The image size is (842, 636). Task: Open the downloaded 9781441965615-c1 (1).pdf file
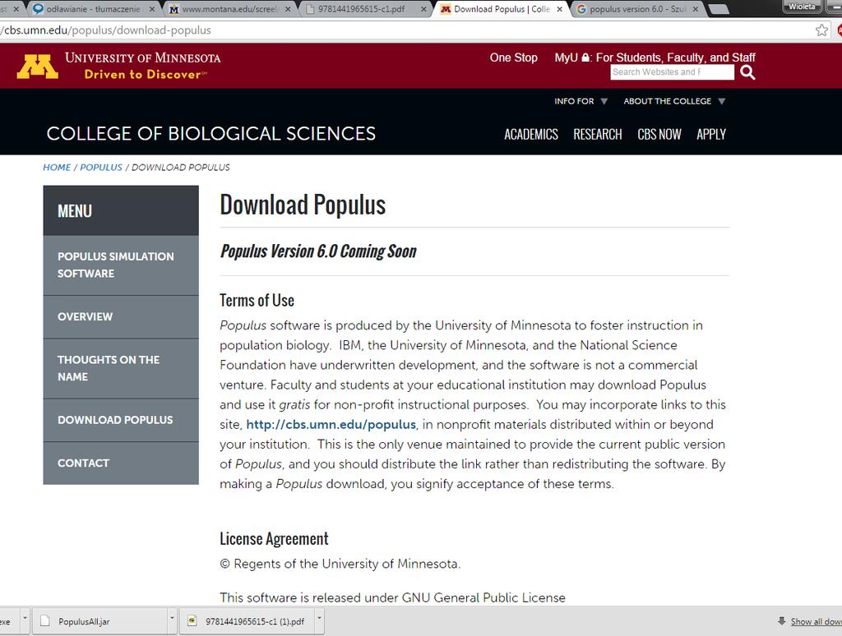247,621
